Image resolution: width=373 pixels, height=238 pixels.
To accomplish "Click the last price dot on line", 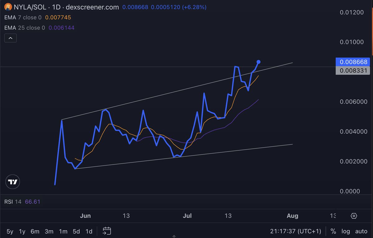I will click(258, 62).
